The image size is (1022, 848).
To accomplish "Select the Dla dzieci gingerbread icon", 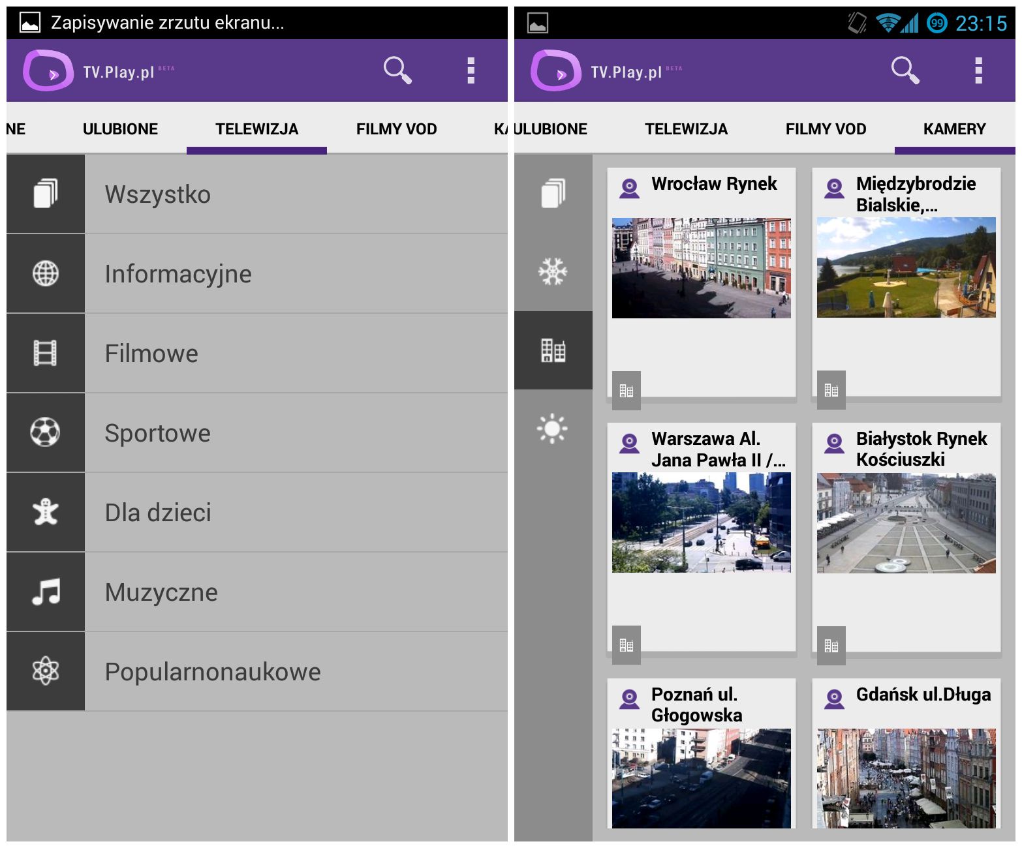I will [x=46, y=512].
